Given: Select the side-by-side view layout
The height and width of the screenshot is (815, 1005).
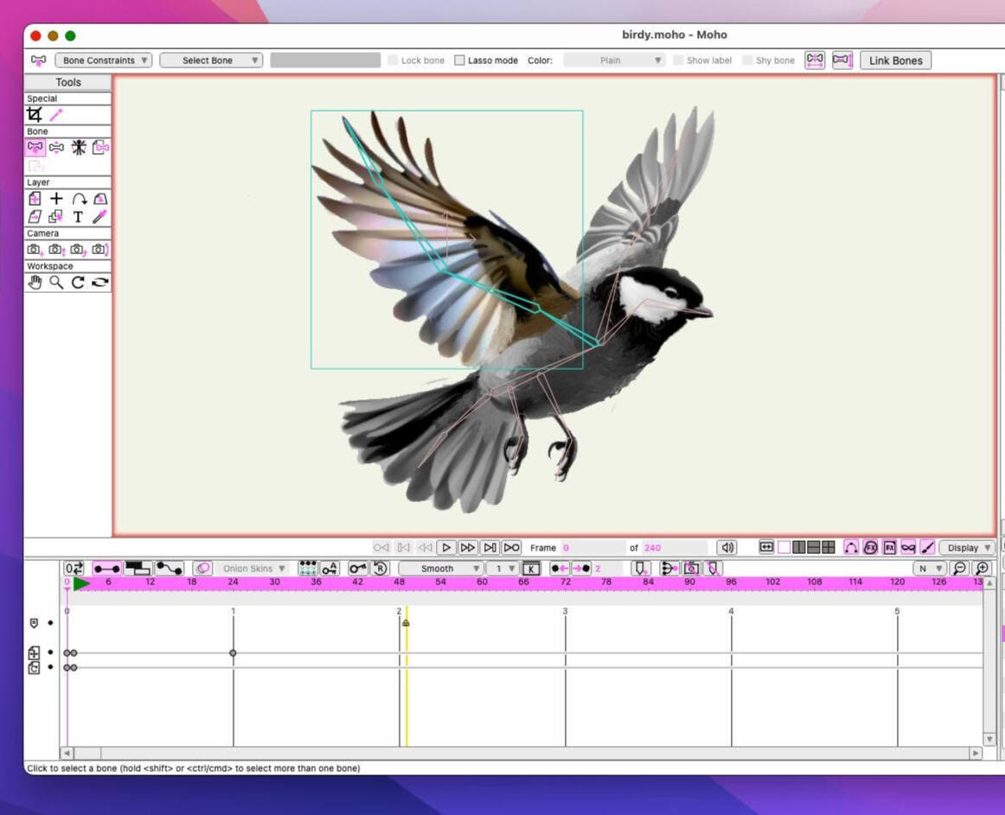Looking at the screenshot, I should 798,548.
